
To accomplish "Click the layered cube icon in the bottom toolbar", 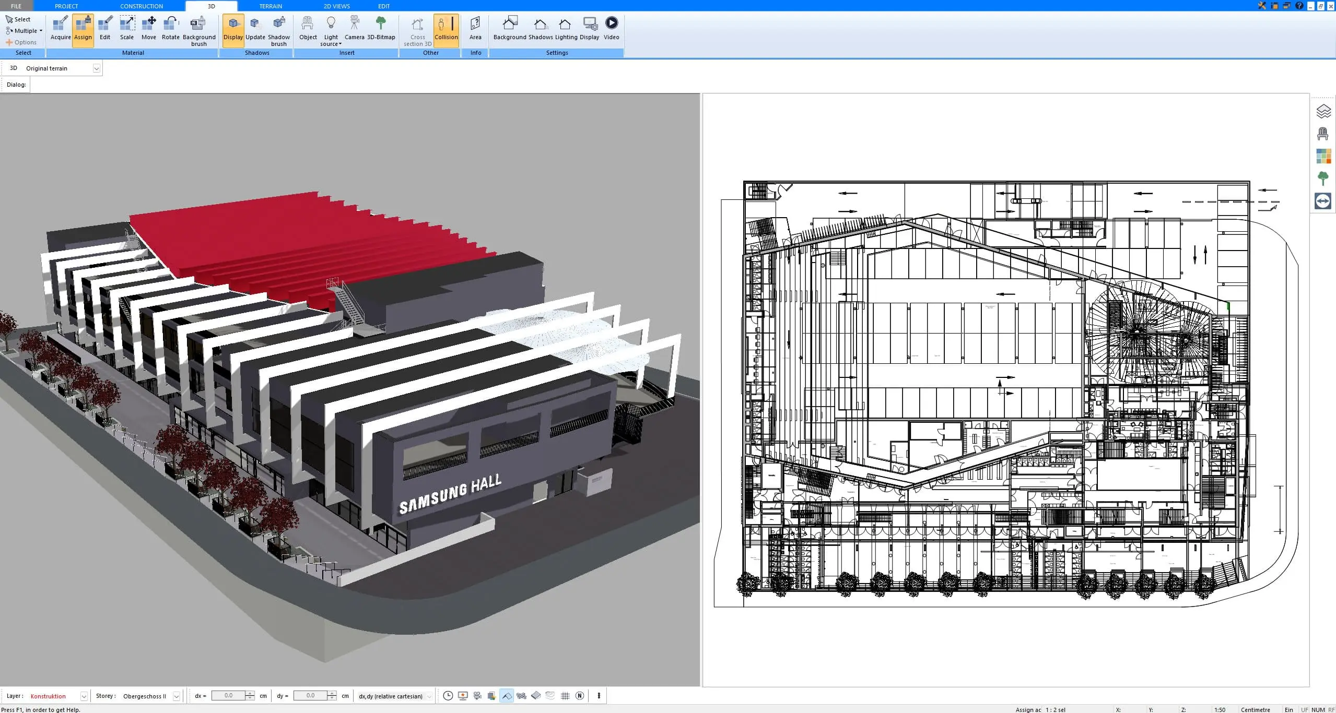I will (x=491, y=696).
